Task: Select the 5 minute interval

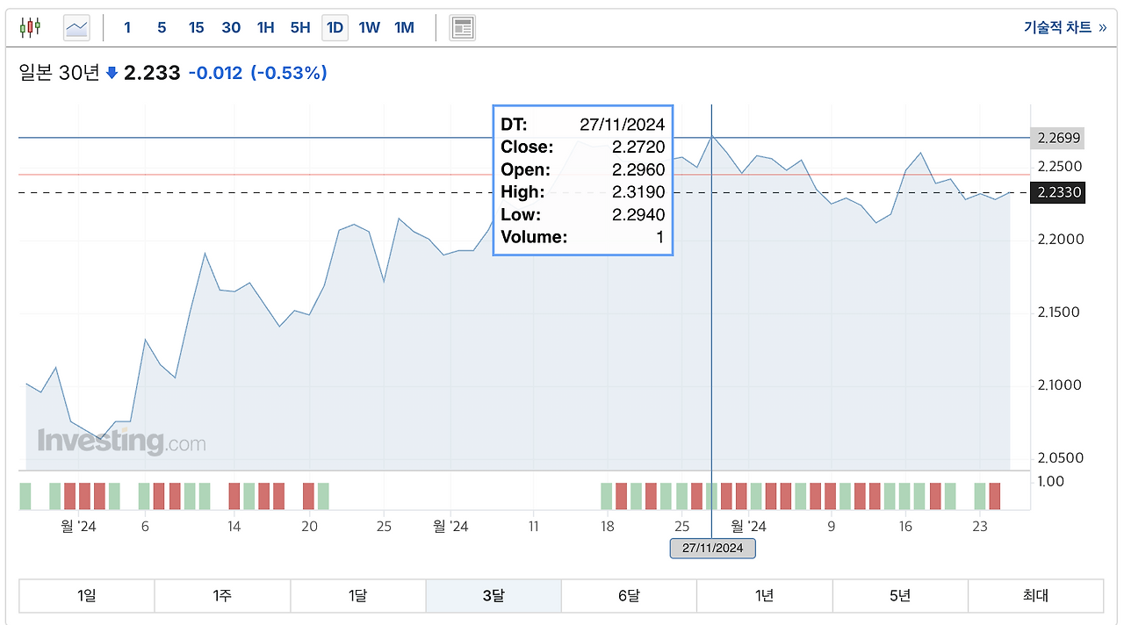Action: [x=162, y=27]
